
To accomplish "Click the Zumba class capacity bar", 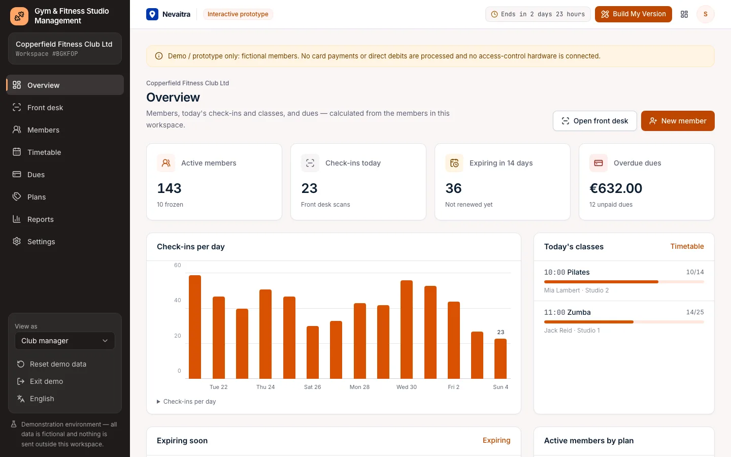I will 624,322.
